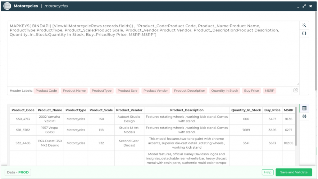This screenshot has height=179, width=318.
Task: Click the Data - PROD environment badge
Action: pos(18,172)
